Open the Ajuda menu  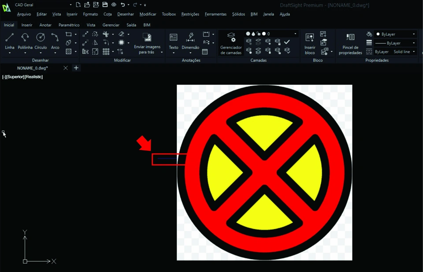click(285, 14)
